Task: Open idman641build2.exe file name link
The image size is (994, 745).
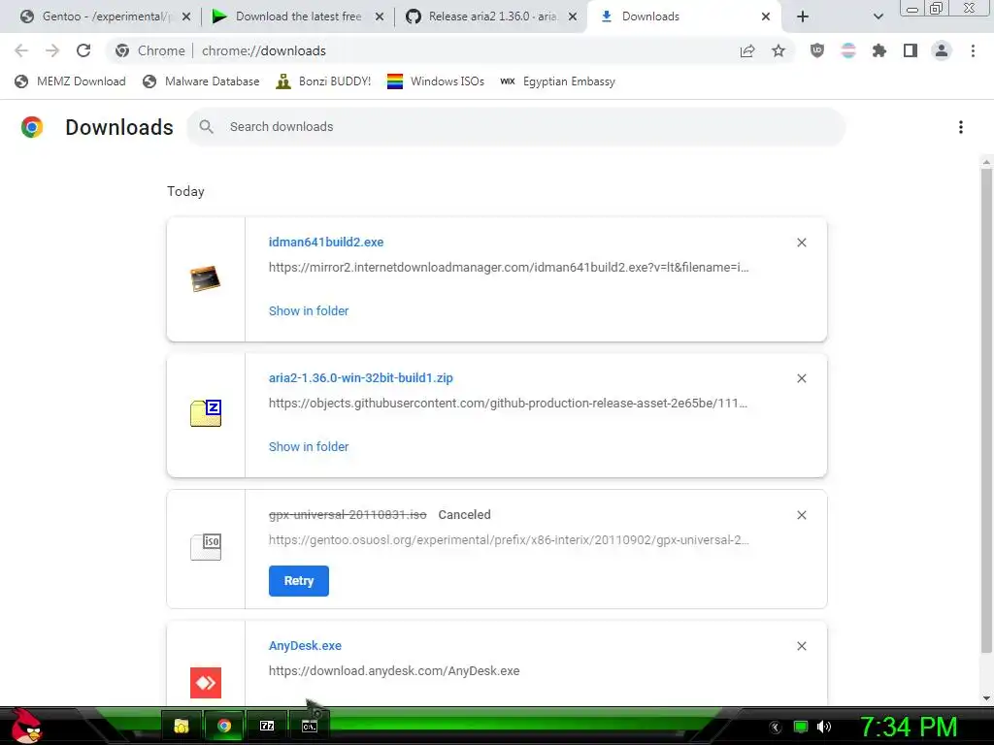Action: coord(326,242)
